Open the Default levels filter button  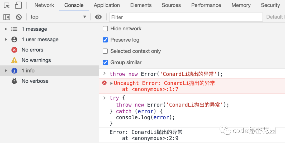click(275, 17)
